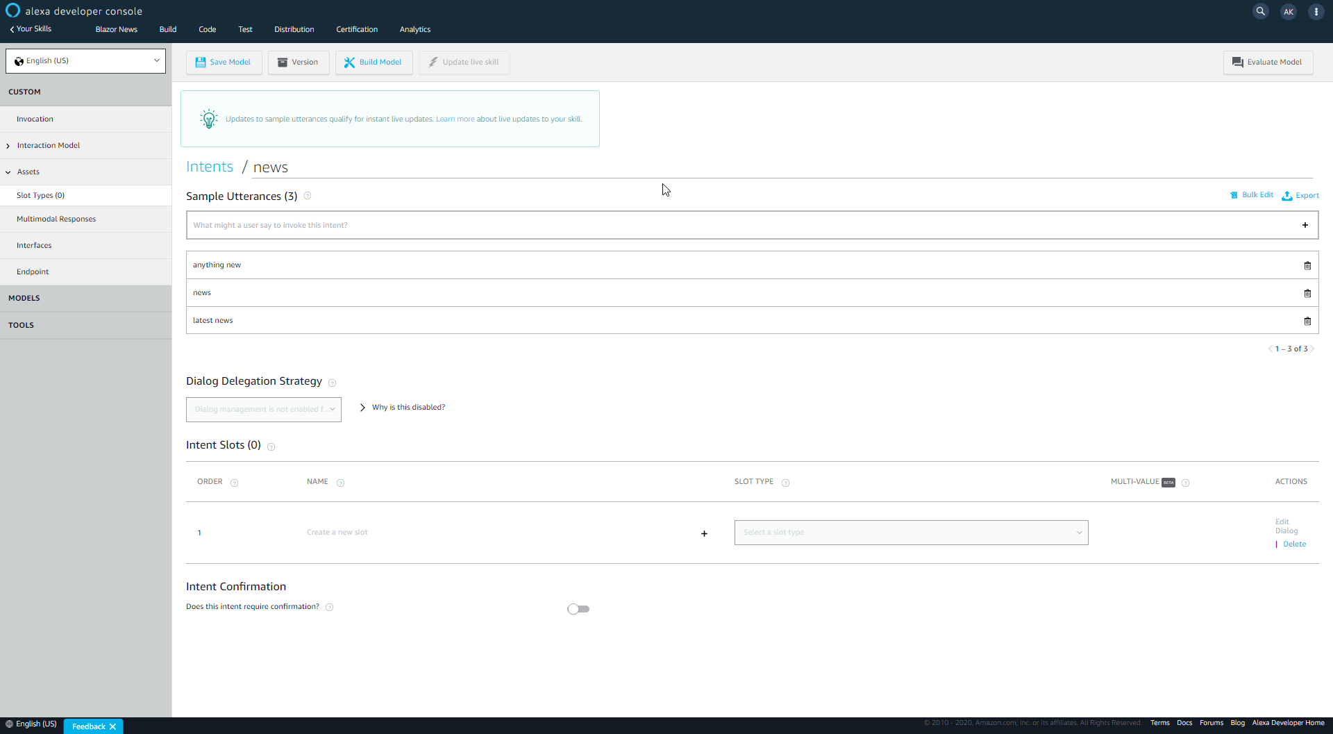Open the AK user account avatar

click(1289, 12)
